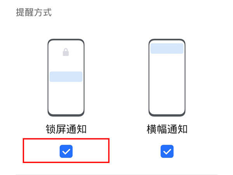Tap the lock screen phone outline illustration

[x=66, y=78]
